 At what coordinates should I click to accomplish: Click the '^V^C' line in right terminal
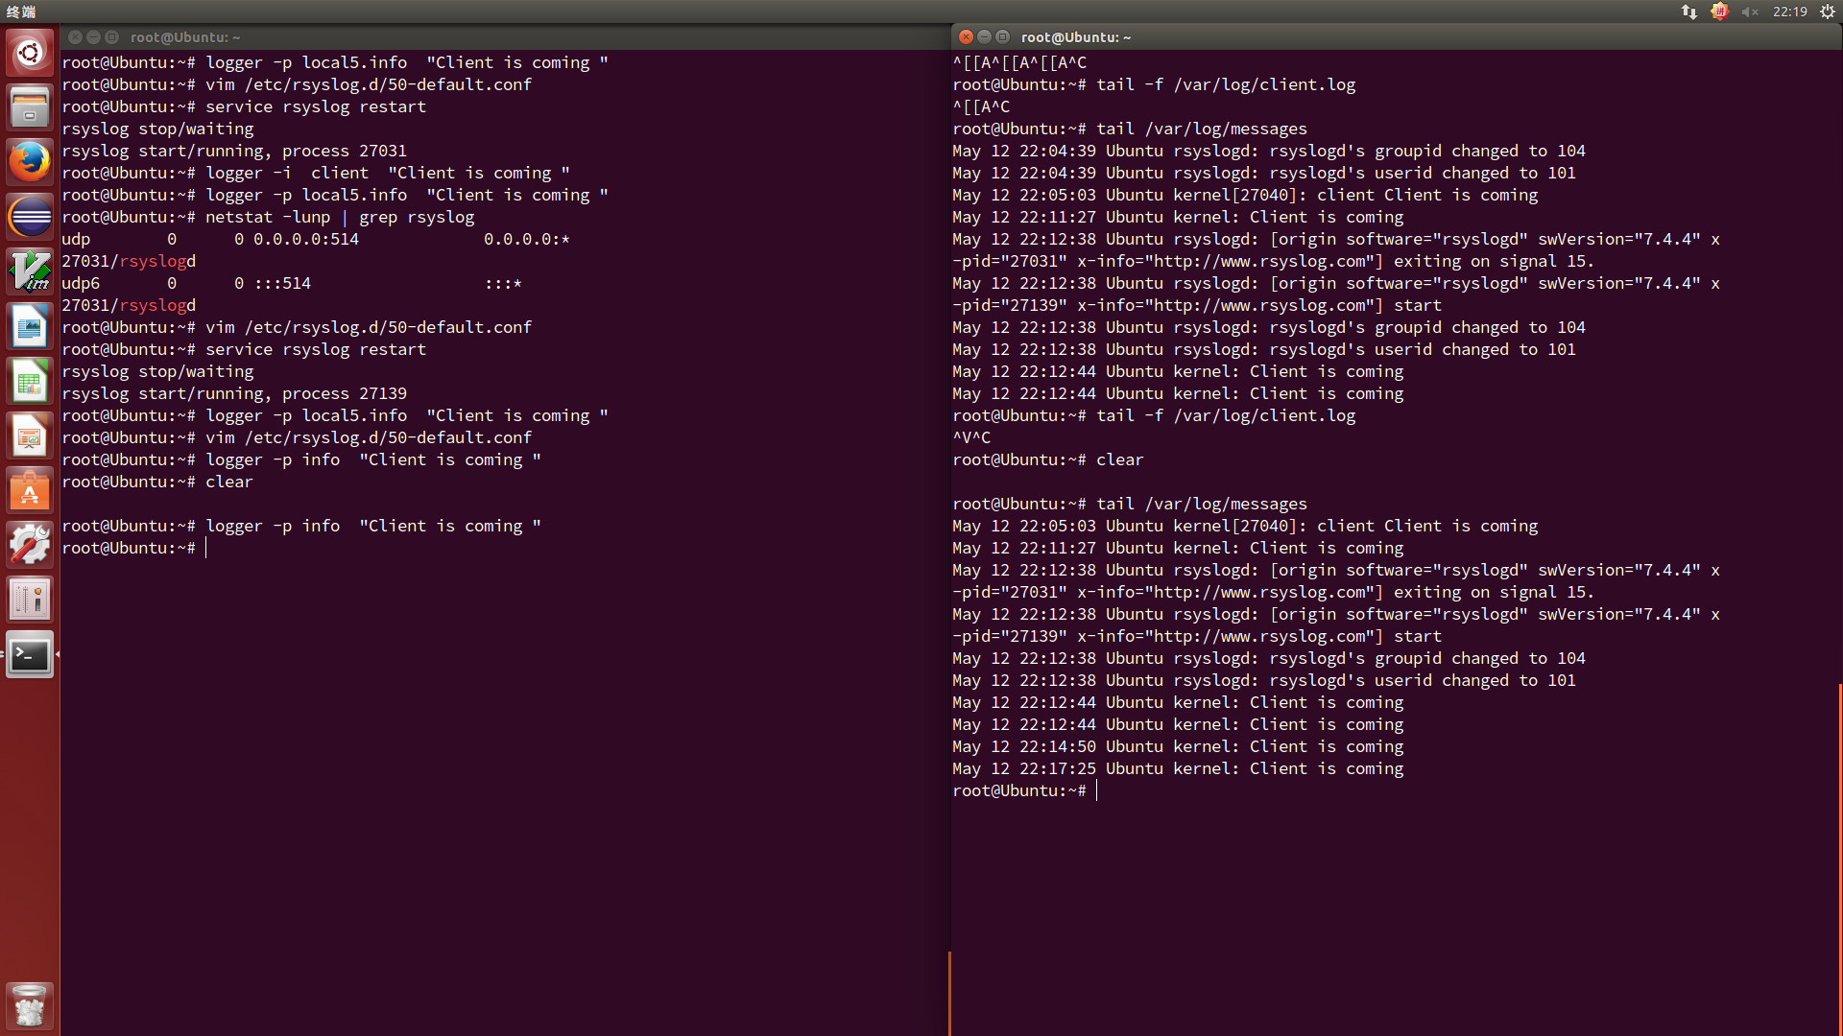click(x=971, y=437)
